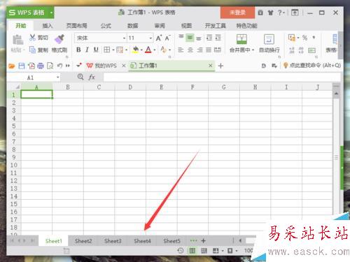Select the Format Painter brush icon
Screen dimensions: 350x262
click(x=59, y=38)
